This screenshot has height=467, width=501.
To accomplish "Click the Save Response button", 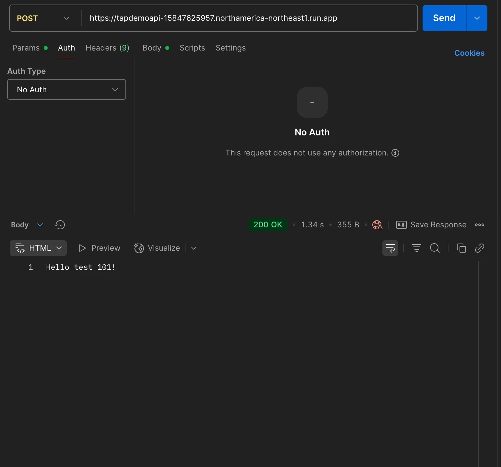I will (x=431, y=225).
